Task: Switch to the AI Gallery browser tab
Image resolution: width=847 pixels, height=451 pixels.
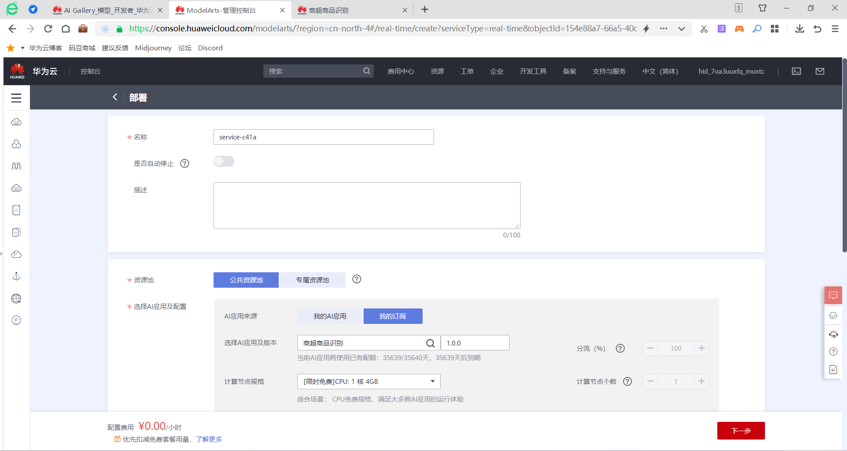Action: pos(108,10)
